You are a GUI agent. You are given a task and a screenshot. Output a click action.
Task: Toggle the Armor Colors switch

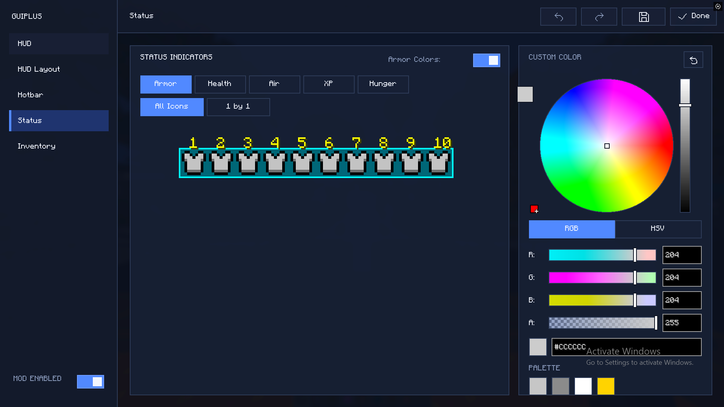point(487,60)
